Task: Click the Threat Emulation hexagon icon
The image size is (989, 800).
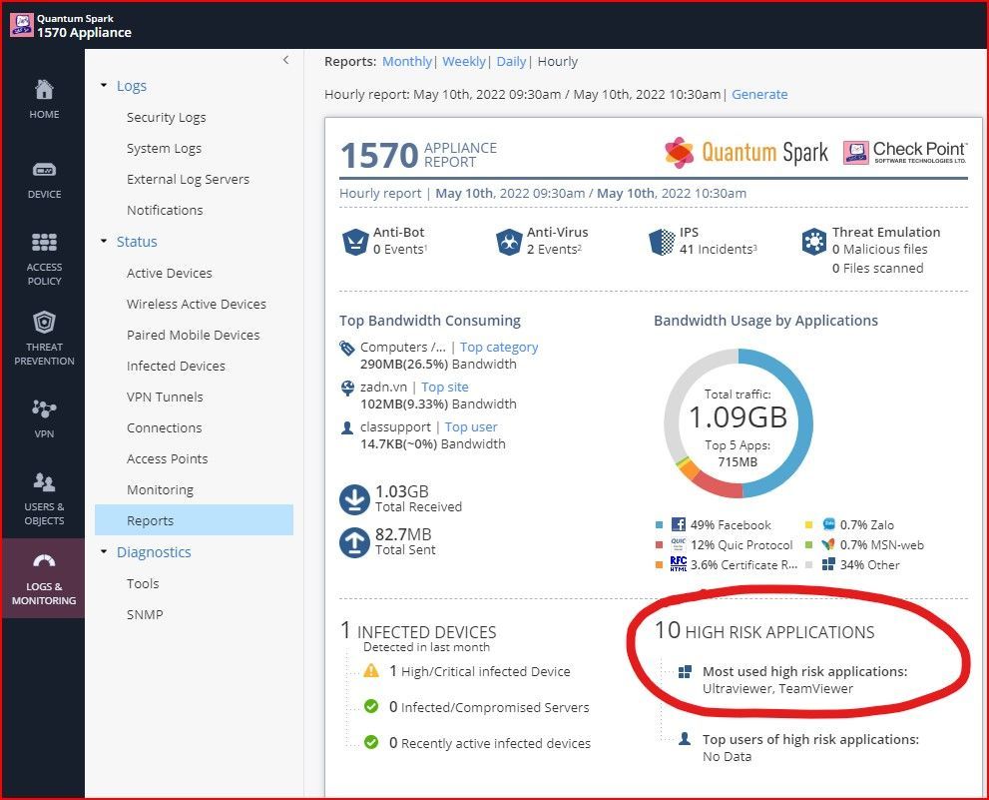Action: (814, 242)
